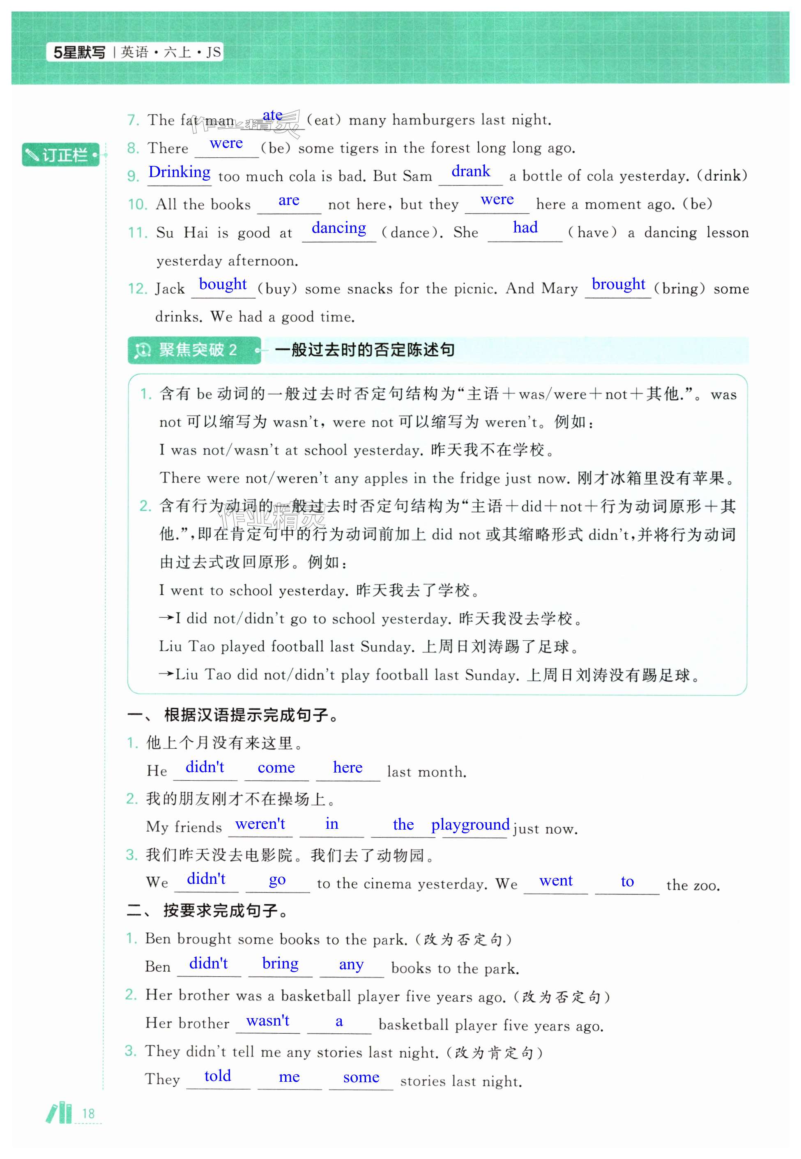Click the heading 根据汉语提示完成句子
Screen dimensions: 801x1159
coord(251,715)
